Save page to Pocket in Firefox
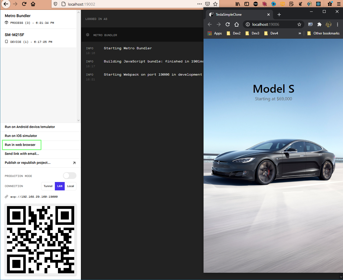The height and width of the screenshot is (280, 343). (x=207, y=4)
